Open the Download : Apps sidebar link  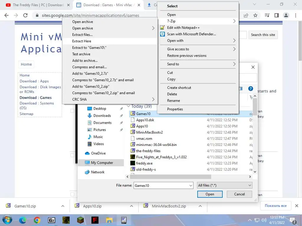34,81
